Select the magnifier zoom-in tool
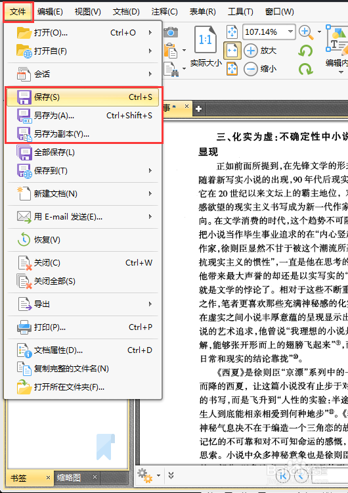The image size is (348, 493). click(x=306, y=32)
